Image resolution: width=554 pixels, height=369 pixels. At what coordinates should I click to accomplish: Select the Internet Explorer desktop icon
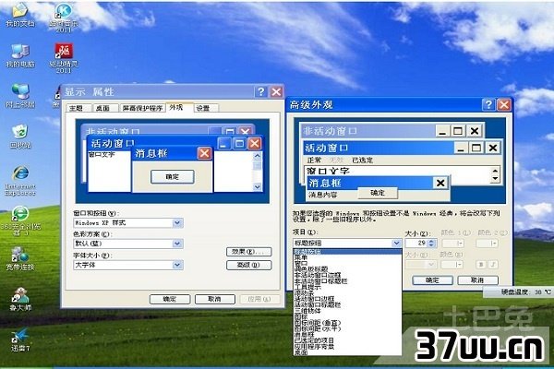click(x=20, y=181)
